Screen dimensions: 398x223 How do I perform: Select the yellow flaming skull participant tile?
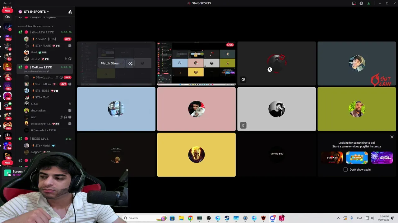(x=196, y=155)
